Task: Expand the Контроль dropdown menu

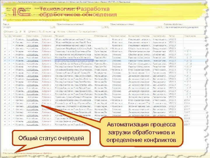Action: (62, 32)
